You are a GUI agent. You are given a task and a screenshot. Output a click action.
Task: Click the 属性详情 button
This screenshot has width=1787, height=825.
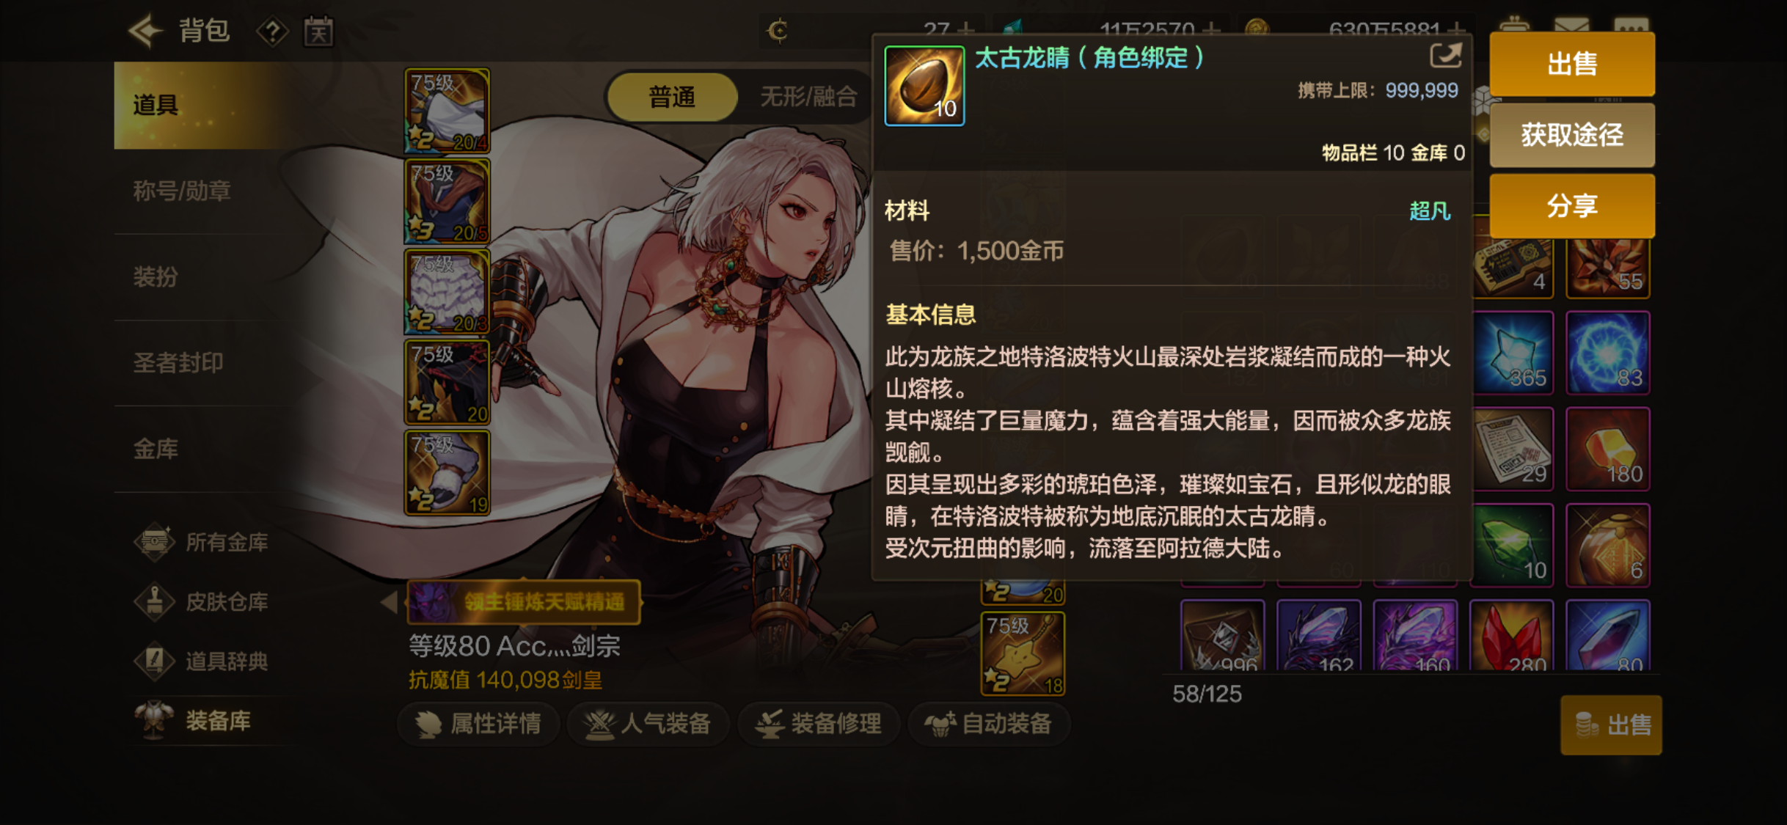[x=478, y=724]
